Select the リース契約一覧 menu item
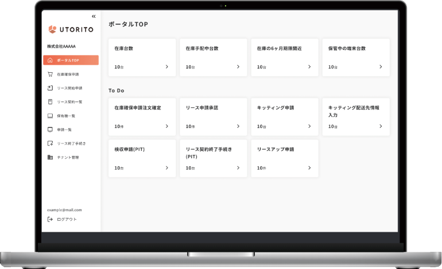 (x=69, y=102)
